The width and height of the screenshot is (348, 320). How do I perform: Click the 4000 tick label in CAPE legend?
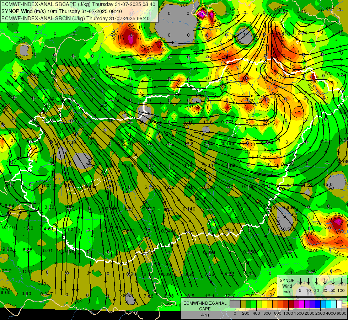(x=331, y=313)
